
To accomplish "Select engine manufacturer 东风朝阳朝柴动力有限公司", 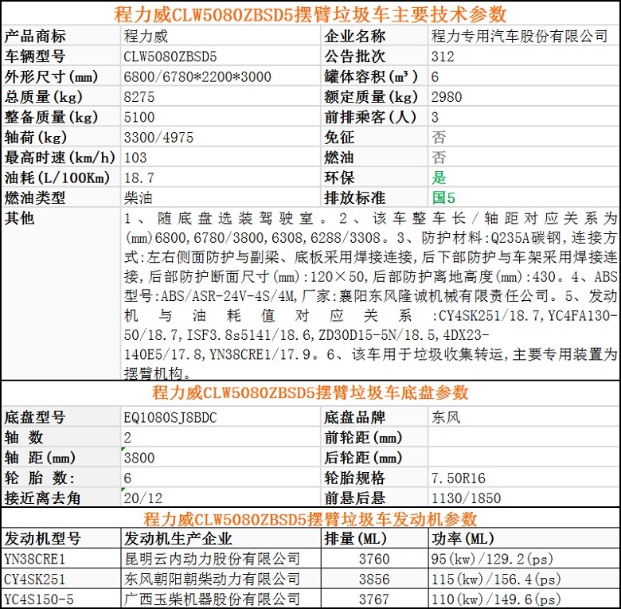I will pos(213,579).
